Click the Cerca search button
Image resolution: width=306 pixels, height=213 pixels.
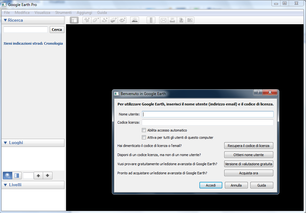(x=57, y=30)
